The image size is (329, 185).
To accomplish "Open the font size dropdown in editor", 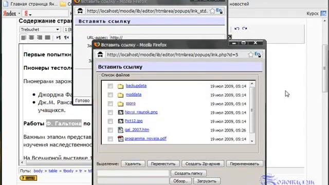I will tap(67, 29).
